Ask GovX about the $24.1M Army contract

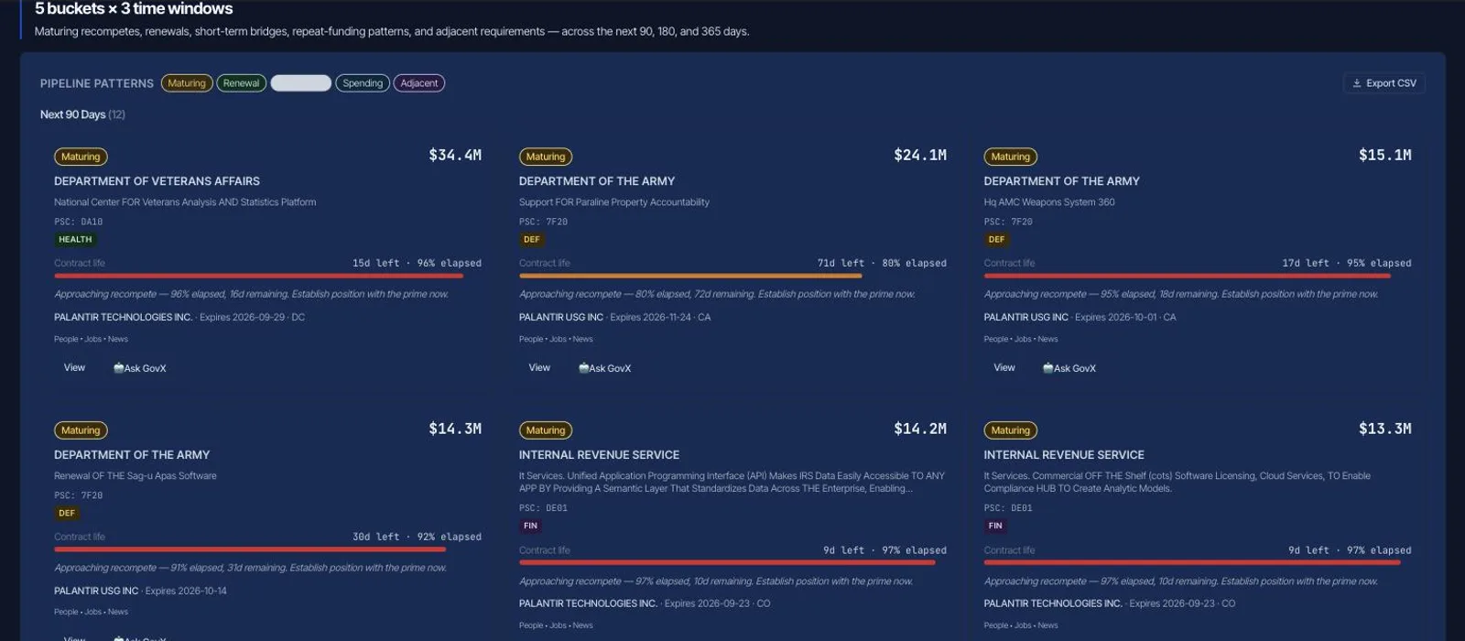605,368
